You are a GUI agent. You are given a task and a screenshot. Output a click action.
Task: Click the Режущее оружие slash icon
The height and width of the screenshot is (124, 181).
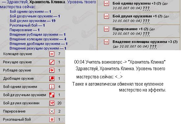click(52, 62)
